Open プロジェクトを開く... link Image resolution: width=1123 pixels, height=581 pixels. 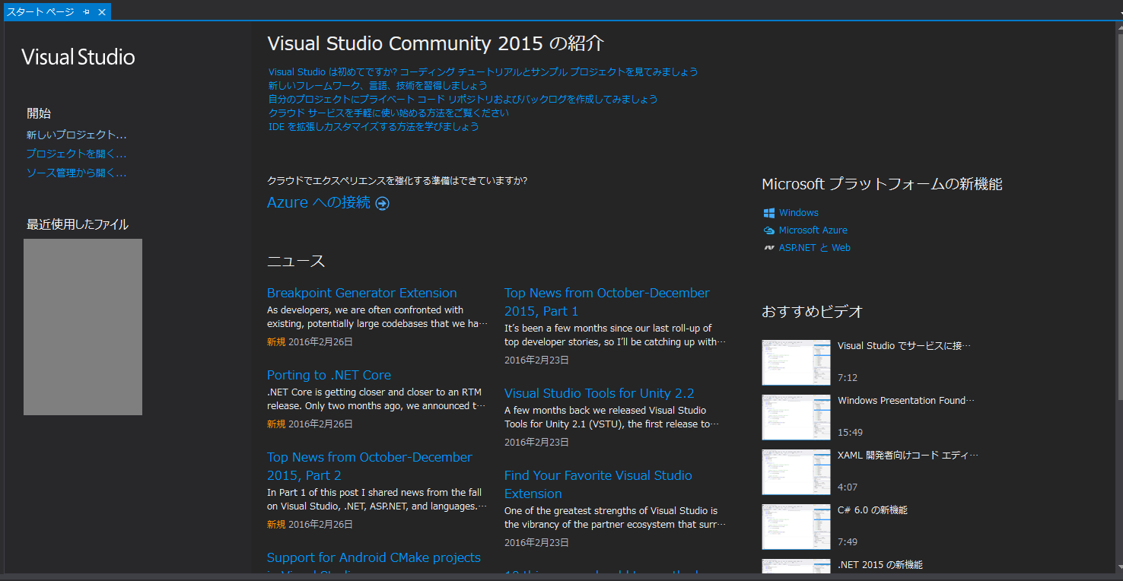[76, 154]
